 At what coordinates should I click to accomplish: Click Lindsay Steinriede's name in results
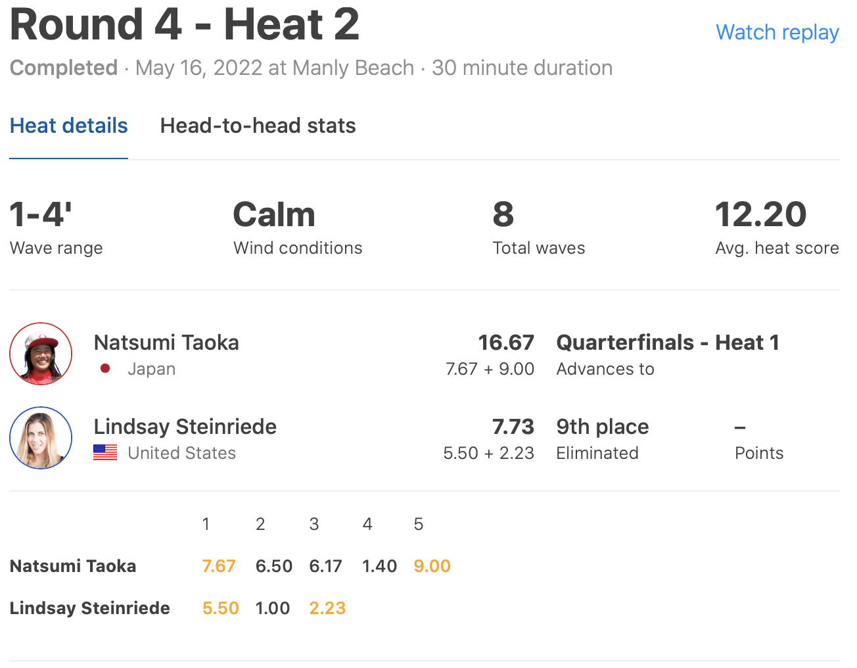[x=185, y=427]
